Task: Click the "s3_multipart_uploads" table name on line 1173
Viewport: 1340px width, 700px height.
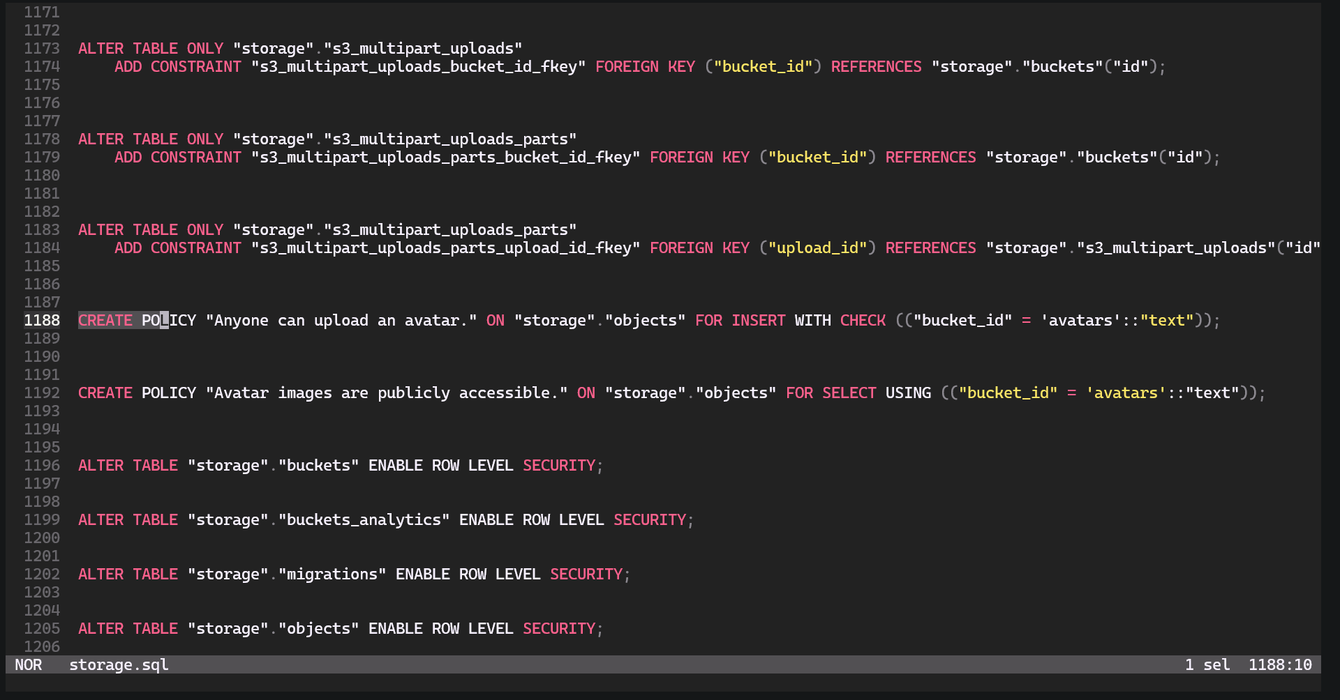Action: [423, 48]
